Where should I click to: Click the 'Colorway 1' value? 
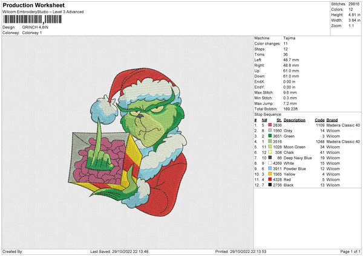pos(32,33)
